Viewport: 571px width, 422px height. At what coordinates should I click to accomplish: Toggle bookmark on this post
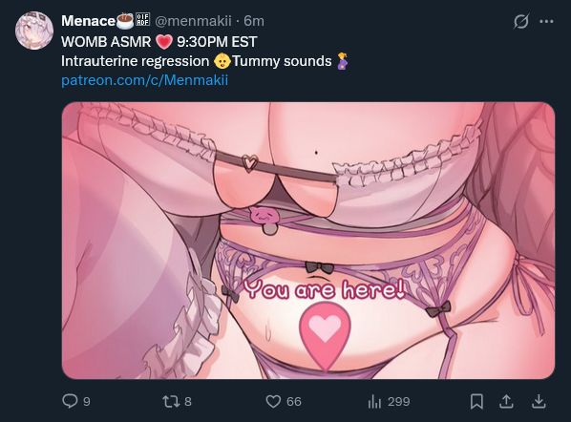476,401
